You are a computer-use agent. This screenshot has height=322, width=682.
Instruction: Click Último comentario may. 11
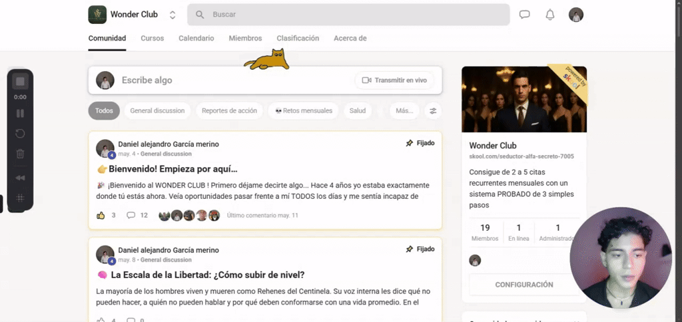tap(262, 216)
